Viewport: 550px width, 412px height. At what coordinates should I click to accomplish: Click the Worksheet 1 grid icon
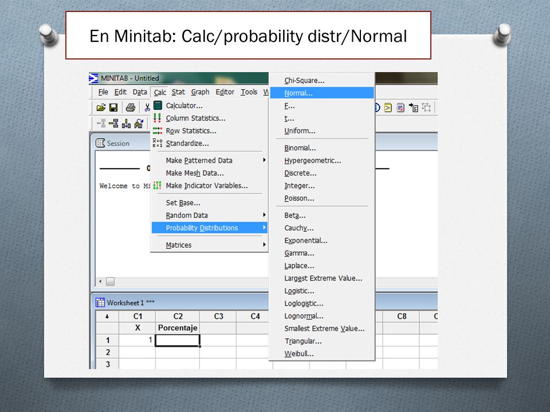(100, 302)
